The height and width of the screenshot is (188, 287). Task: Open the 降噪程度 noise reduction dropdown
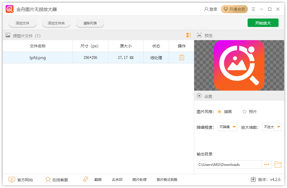coord(227,127)
